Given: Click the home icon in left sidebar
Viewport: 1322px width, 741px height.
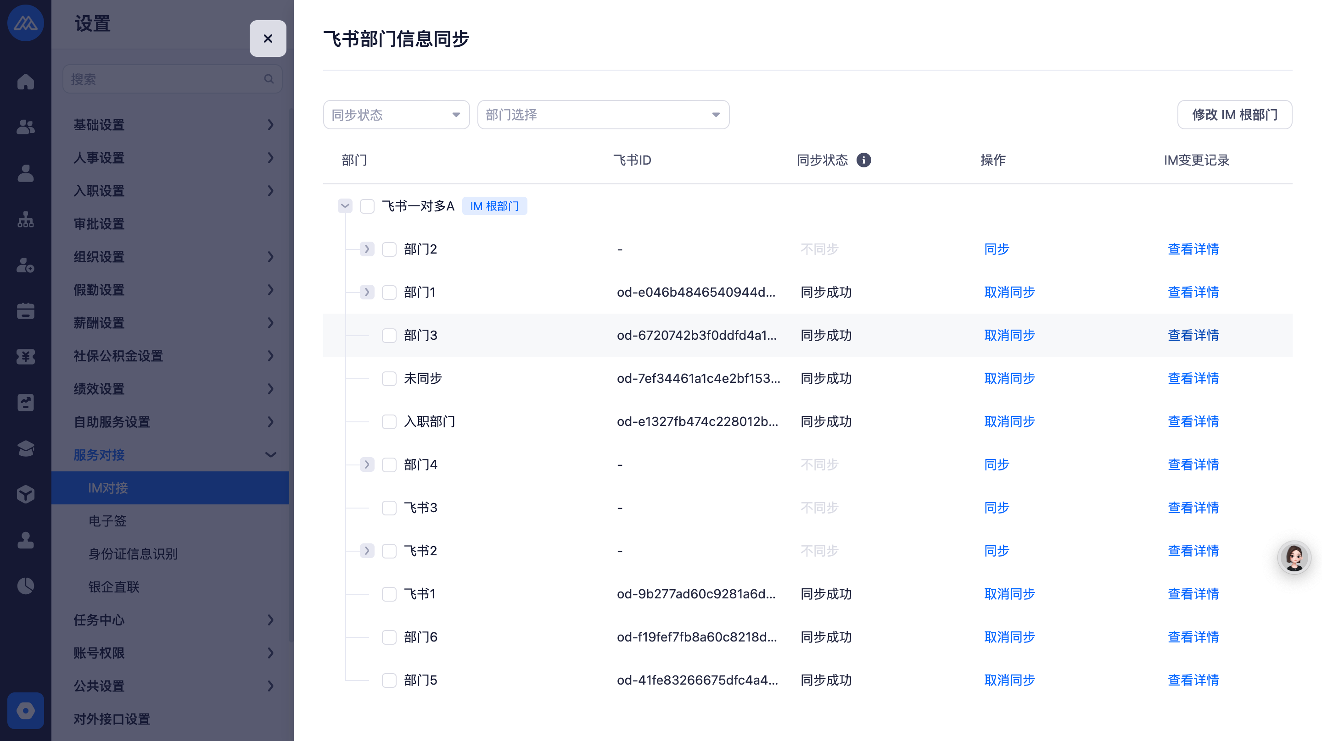Looking at the screenshot, I should pyautogui.click(x=25, y=82).
